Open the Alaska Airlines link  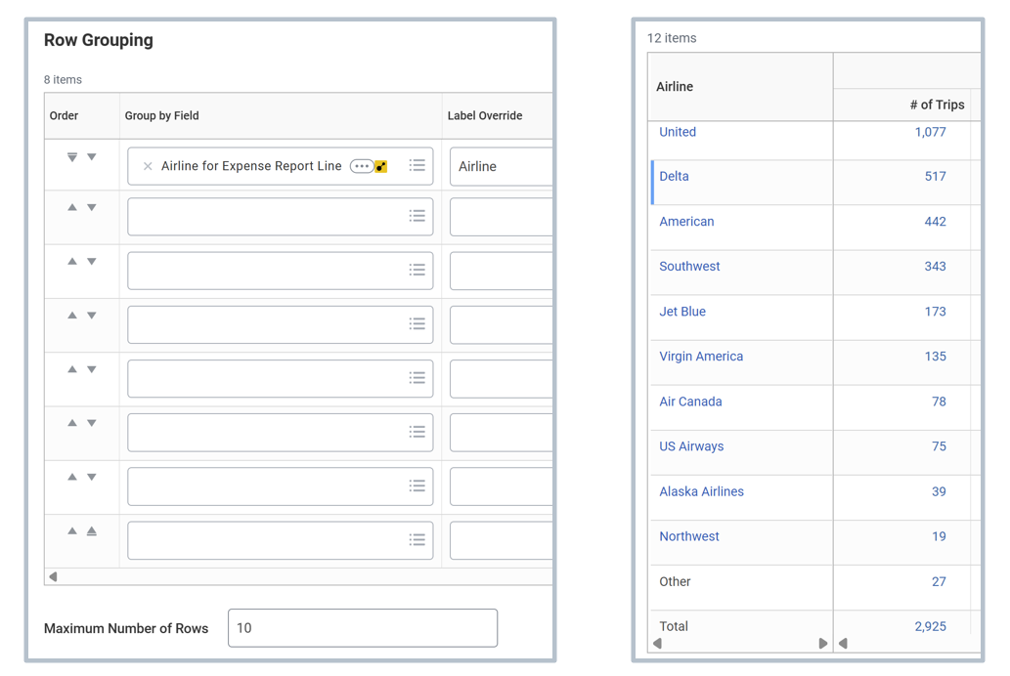(x=701, y=492)
